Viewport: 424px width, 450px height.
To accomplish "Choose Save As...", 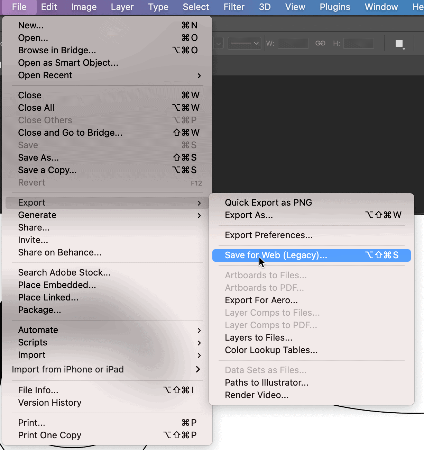I will (x=107, y=157).
